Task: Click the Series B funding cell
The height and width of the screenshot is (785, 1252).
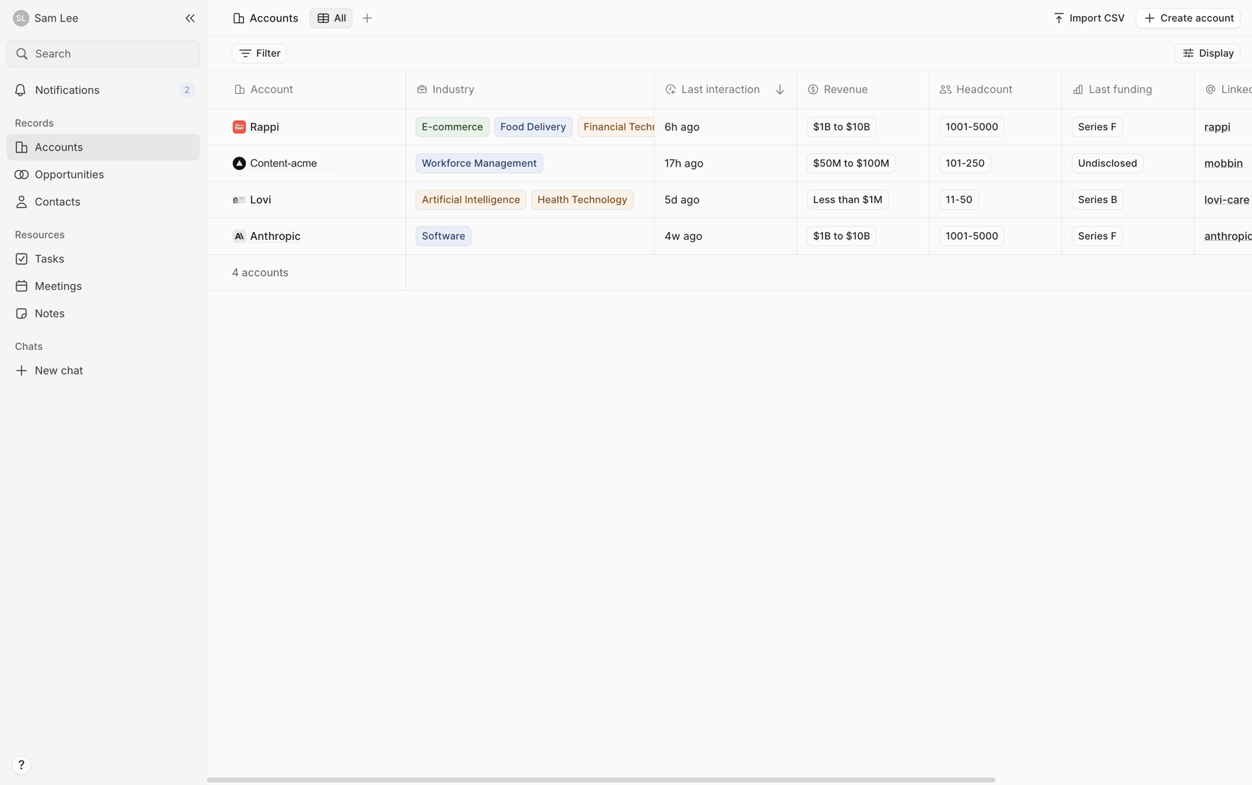Action: 1097,200
